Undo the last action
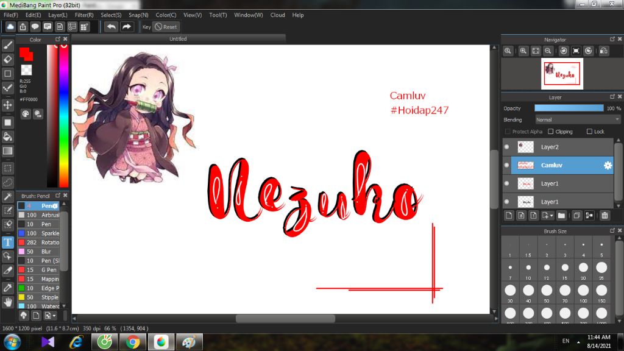This screenshot has width=624, height=351. pyautogui.click(x=112, y=27)
